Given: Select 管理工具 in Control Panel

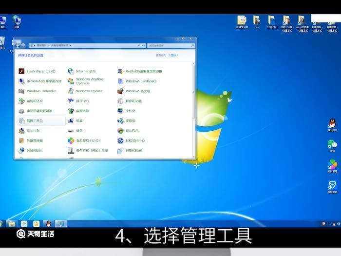Looking at the screenshot, I should tap(41, 120).
